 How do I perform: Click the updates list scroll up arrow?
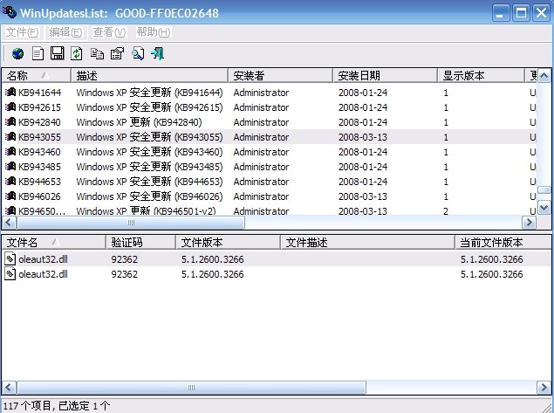[544, 76]
